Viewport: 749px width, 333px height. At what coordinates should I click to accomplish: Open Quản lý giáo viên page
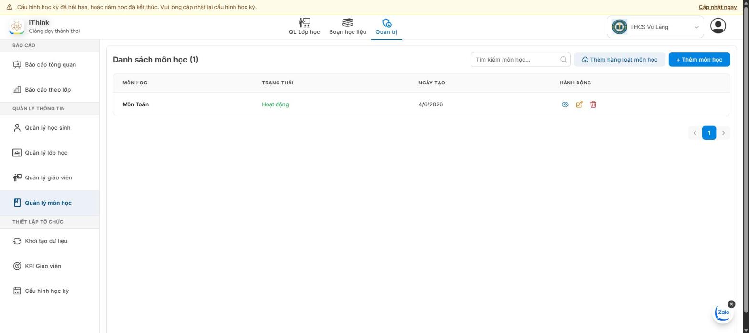50,177
